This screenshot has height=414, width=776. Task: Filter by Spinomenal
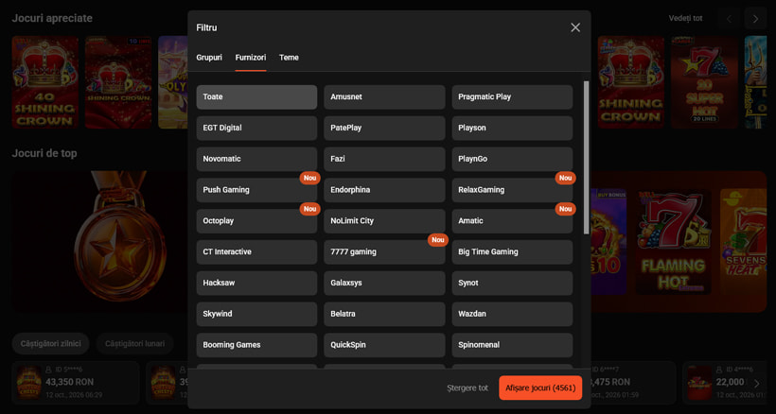tap(512, 345)
